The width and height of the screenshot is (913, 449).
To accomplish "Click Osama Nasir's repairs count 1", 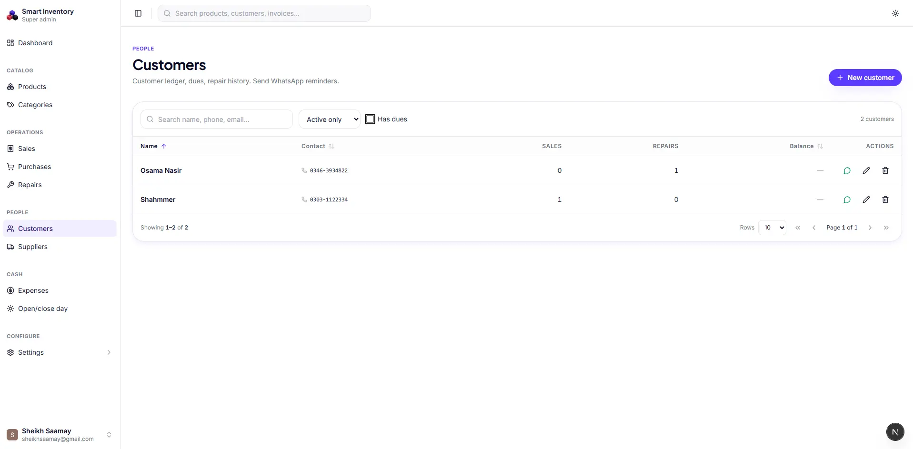I will [x=676, y=170].
